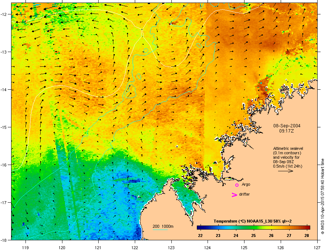The image size is (325, 251).
Task: Click the longitude label '122'
Action: [135, 247]
